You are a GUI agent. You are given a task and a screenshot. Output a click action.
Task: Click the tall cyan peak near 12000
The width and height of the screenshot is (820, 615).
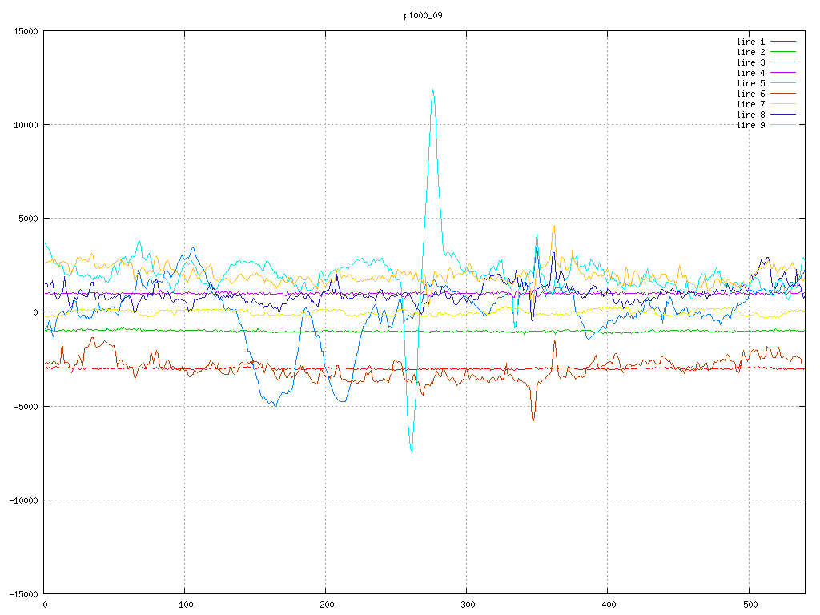(432, 90)
